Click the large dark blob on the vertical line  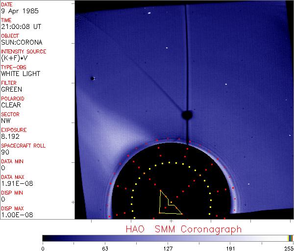[x=187, y=115]
